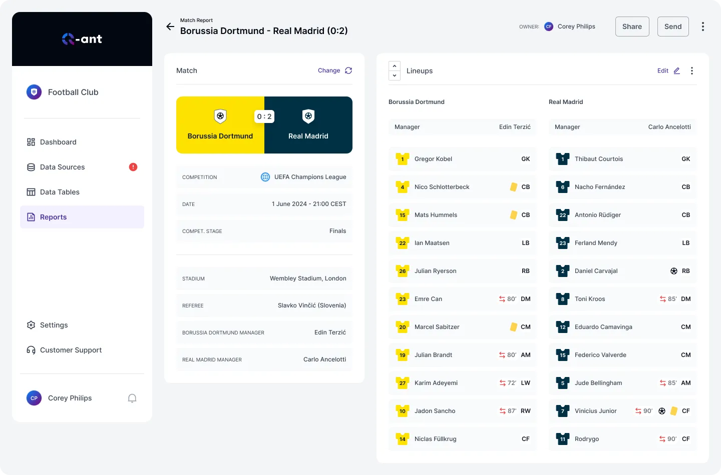Select Reports in the sidebar
The image size is (721, 475).
click(x=82, y=217)
